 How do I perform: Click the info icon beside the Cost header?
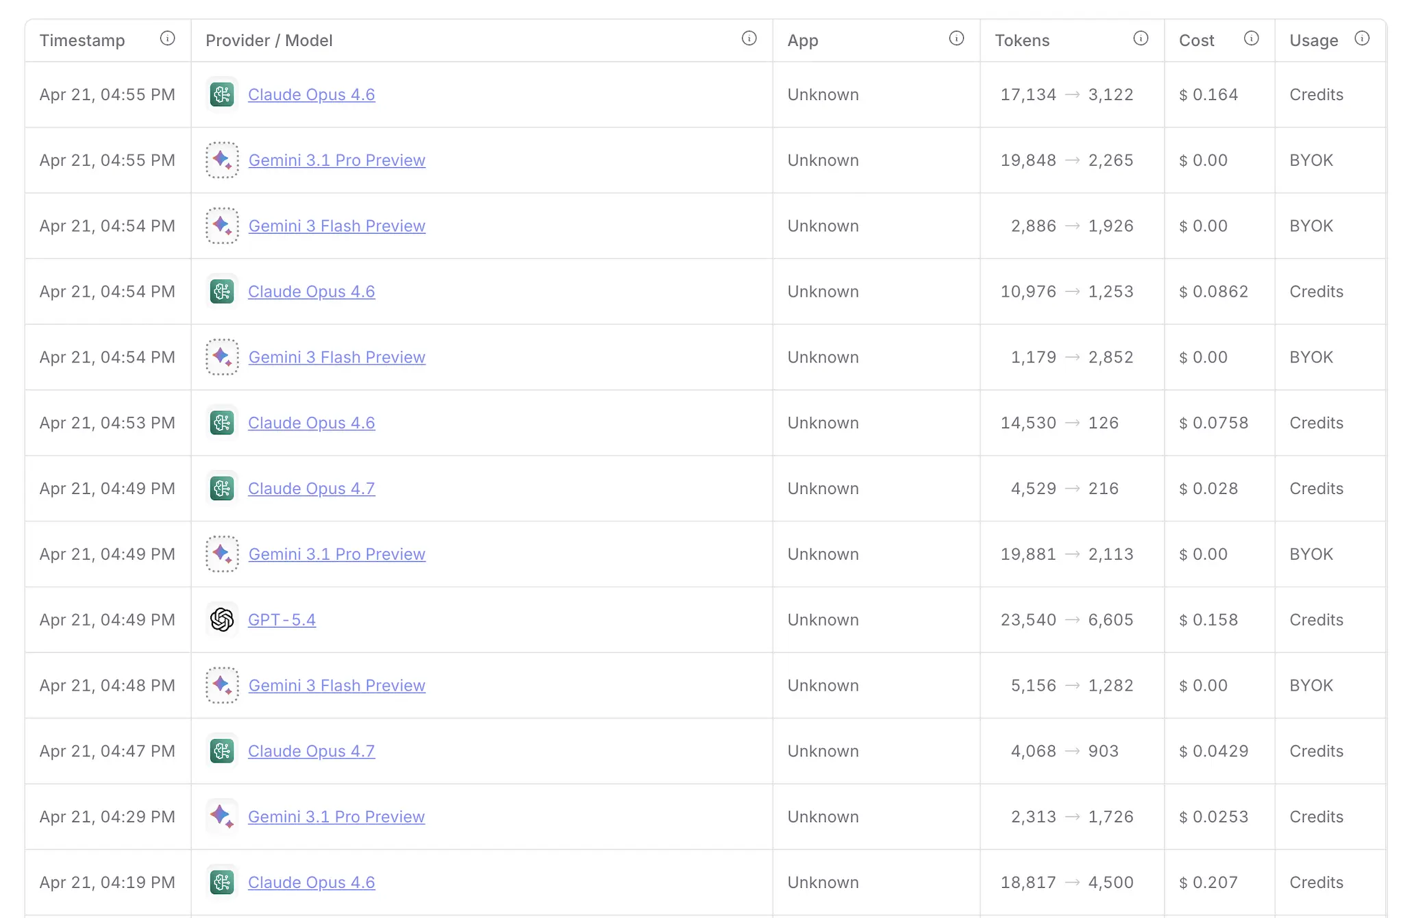pos(1251,39)
